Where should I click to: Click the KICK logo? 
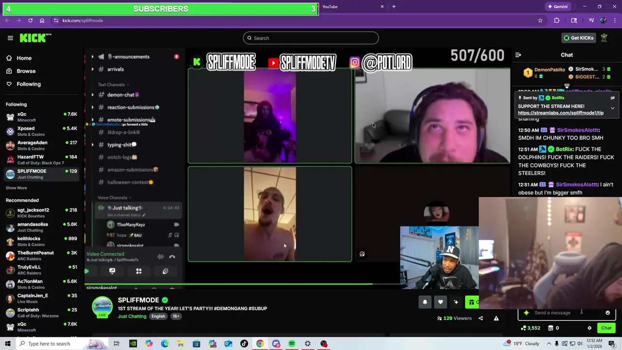coord(35,38)
